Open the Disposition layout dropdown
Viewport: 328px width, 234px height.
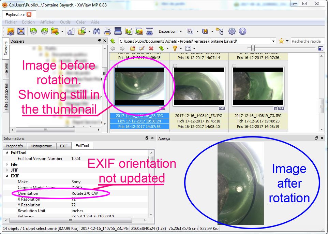point(170,31)
